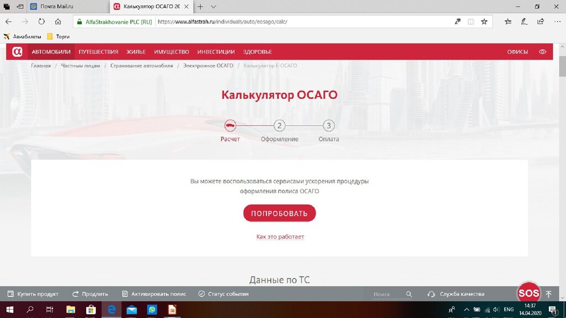
Task: Show tabs you've set aside
Action: point(7,7)
